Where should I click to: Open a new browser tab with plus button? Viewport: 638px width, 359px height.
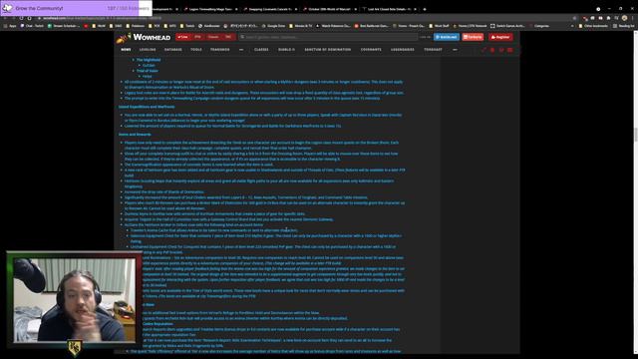[x=425, y=9]
